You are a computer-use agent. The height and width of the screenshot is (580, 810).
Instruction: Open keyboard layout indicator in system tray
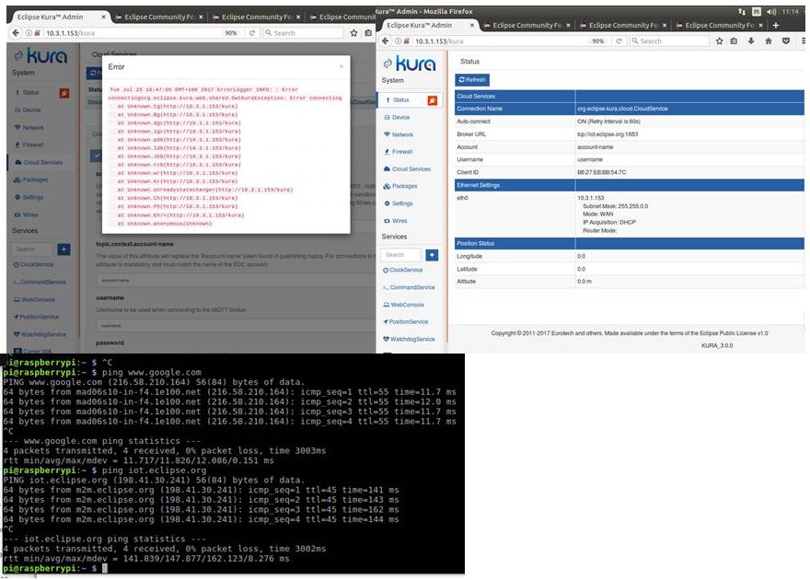click(x=757, y=11)
